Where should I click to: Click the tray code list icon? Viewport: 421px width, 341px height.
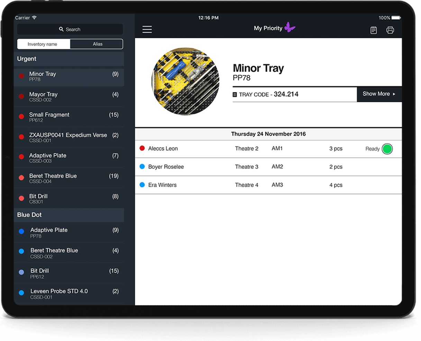tap(235, 95)
